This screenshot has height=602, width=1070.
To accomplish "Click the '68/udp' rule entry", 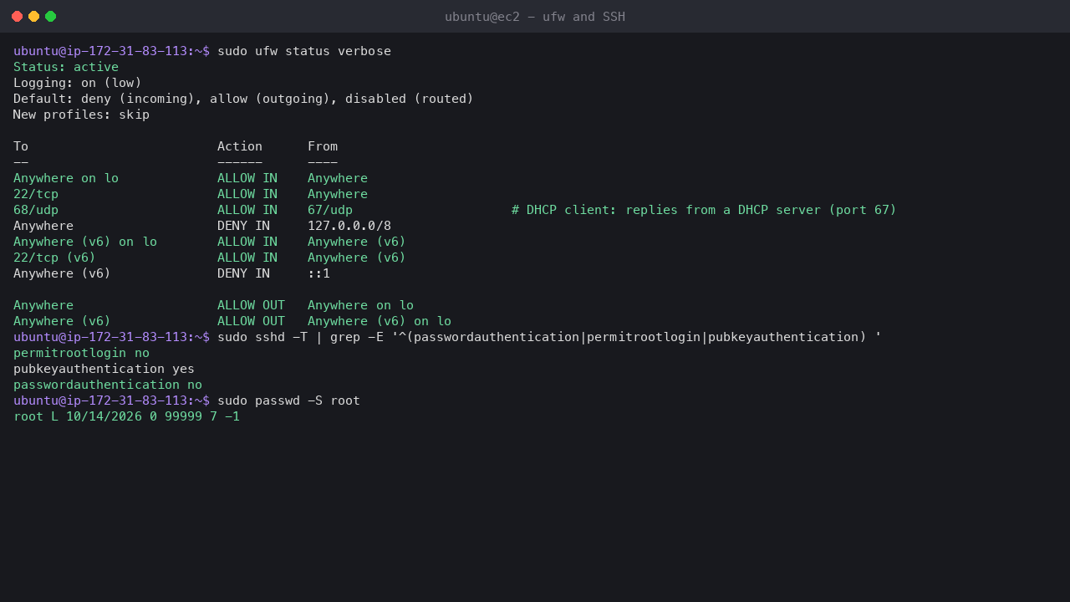I will 36,210.
